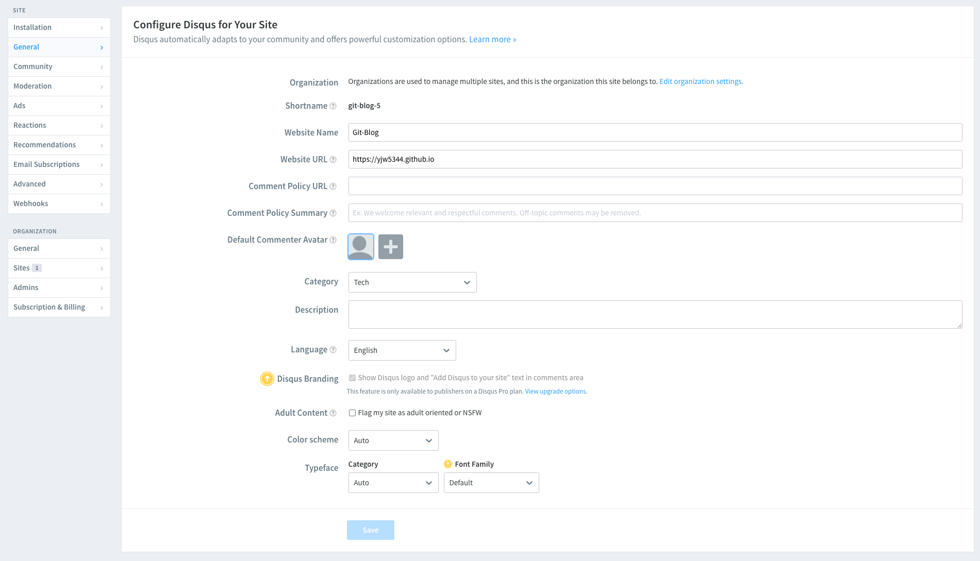Open the Color scheme dropdown
This screenshot has height=561, width=980.
tap(393, 440)
